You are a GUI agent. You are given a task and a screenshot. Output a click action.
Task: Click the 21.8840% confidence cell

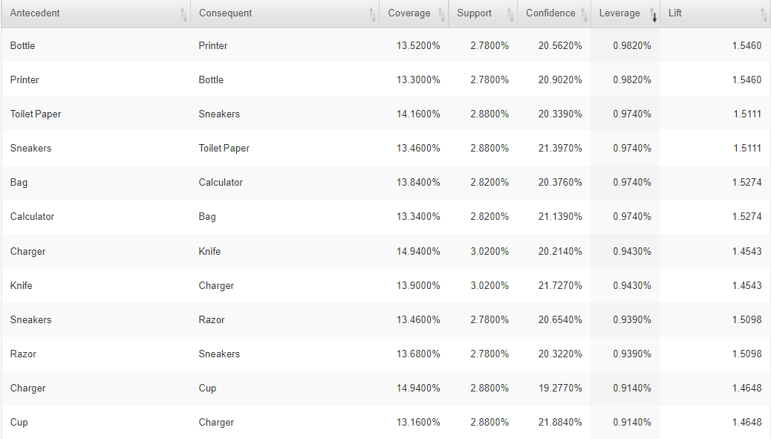[x=560, y=422]
